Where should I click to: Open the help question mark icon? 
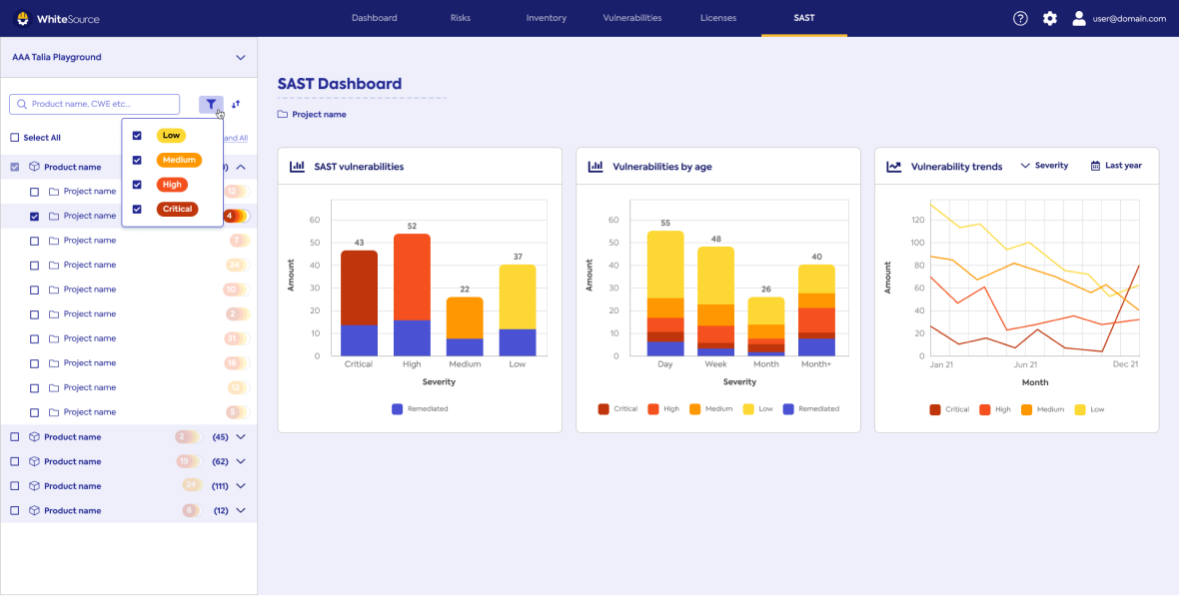coord(1020,18)
